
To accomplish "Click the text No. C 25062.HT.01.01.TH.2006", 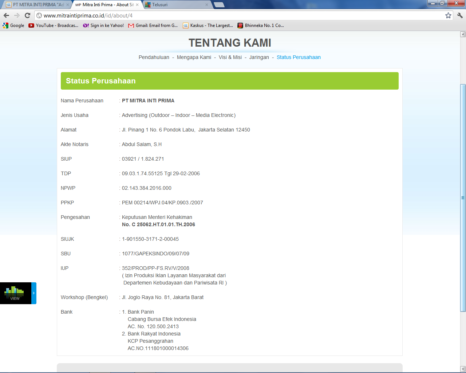I will pyautogui.click(x=159, y=224).
